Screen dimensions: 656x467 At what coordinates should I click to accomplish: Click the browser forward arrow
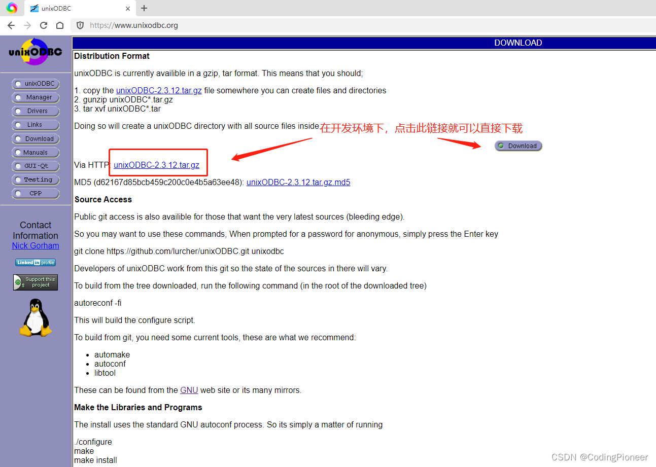(x=27, y=25)
